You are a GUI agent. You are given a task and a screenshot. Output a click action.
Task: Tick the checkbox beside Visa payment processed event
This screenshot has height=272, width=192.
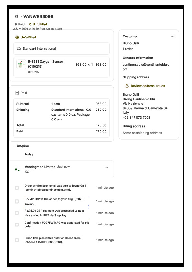(17, 213)
